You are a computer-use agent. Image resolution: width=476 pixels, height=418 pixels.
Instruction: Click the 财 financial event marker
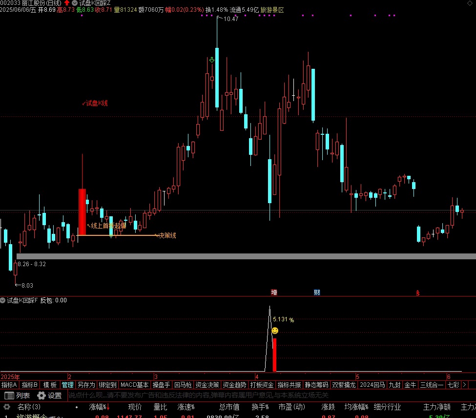pyautogui.click(x=317, y=293)
